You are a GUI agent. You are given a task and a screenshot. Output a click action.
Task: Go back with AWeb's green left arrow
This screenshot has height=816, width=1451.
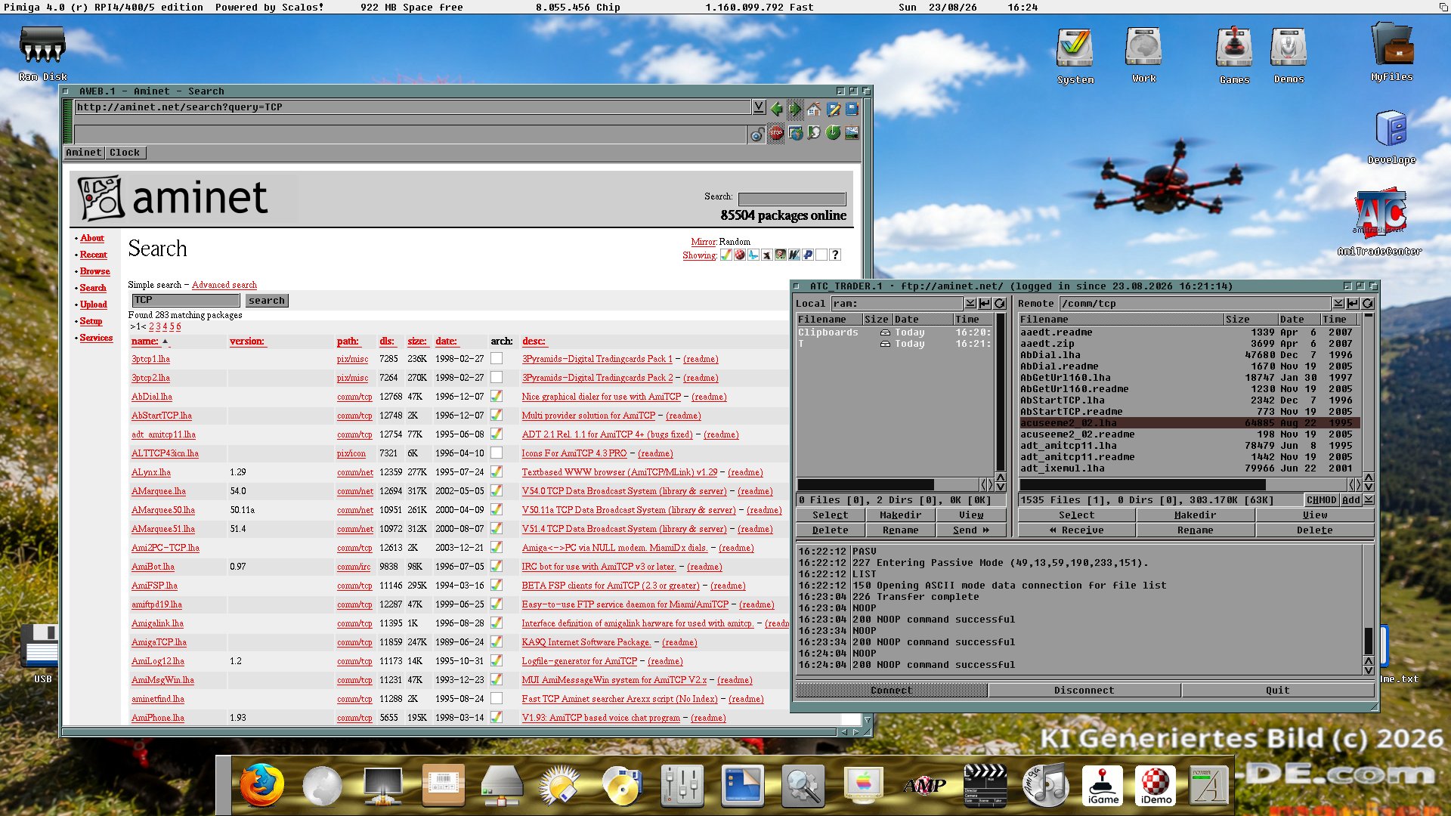point(776,109)
